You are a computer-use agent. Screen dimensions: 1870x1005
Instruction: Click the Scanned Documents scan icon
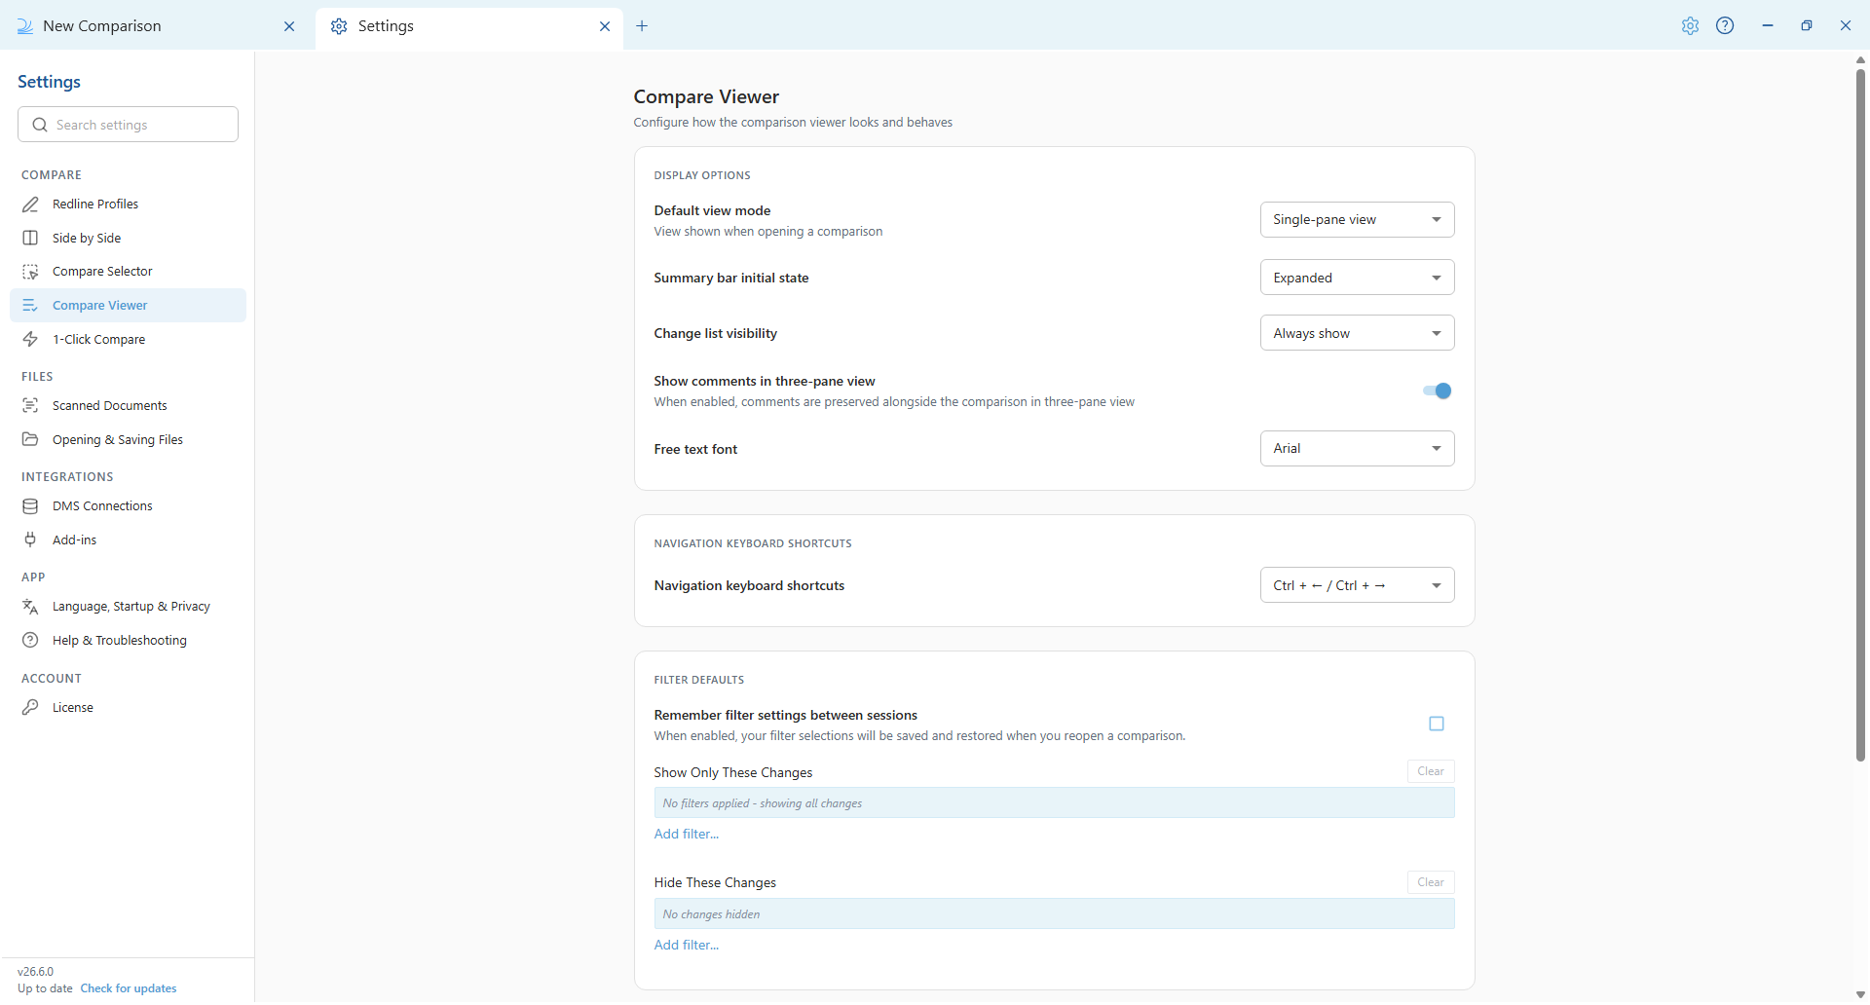point(30,406)
